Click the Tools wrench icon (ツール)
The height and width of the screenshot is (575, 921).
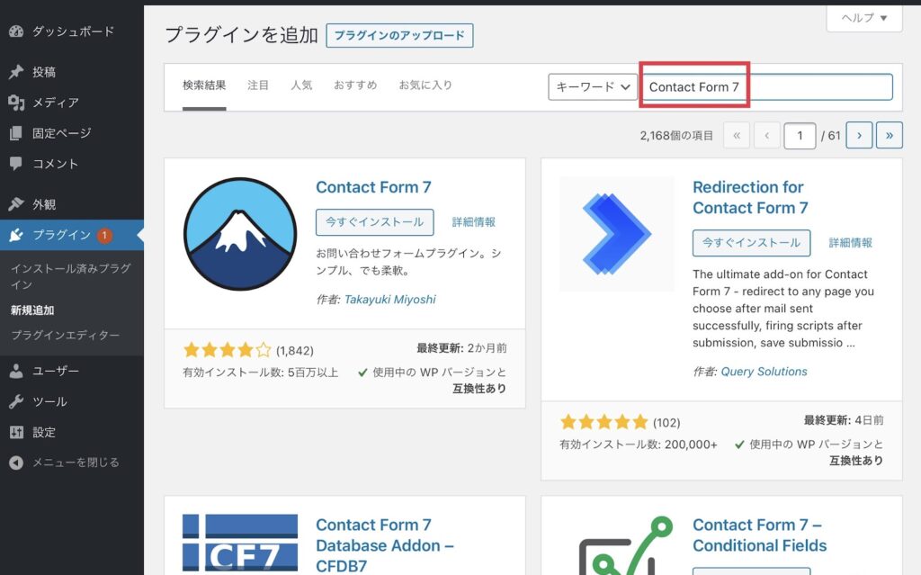(x=16, y=401)
